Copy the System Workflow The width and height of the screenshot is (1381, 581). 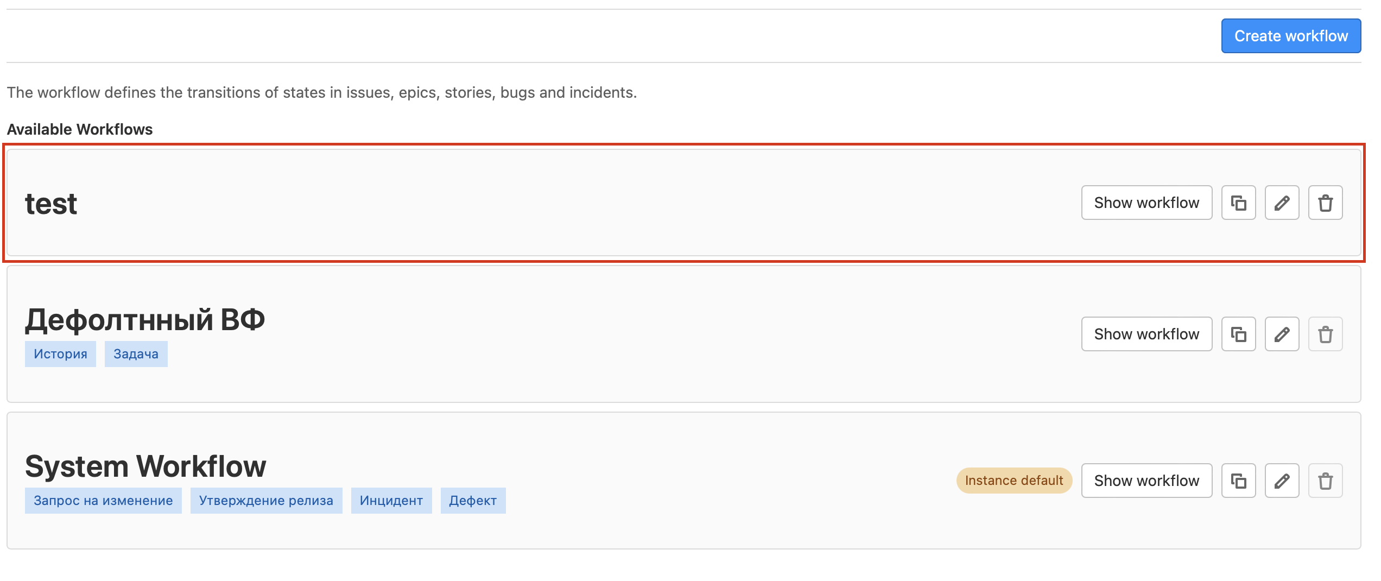click(x=1238, y=481)
